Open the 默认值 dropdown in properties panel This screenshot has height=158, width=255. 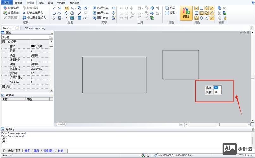51,37
